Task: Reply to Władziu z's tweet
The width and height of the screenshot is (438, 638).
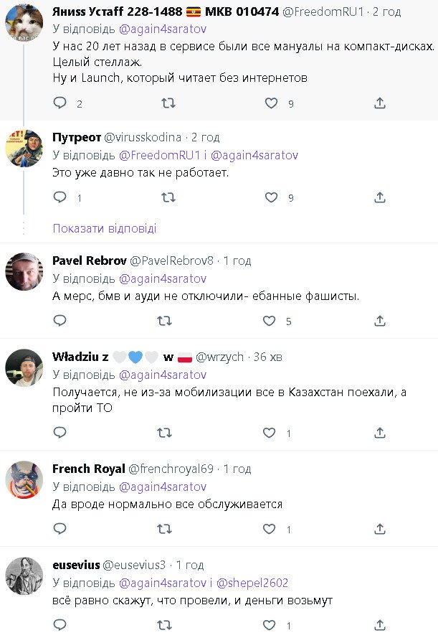Action: click(60, 433)
